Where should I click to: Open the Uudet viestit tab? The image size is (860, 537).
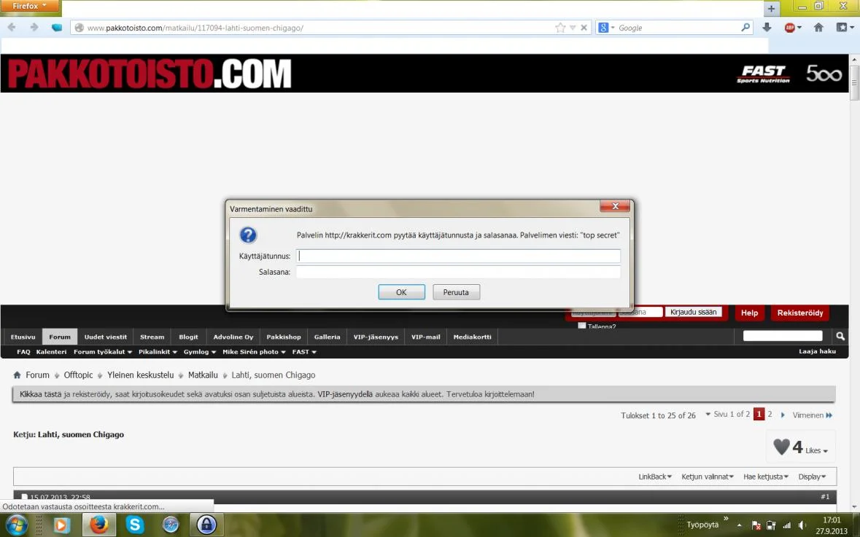click(x=105, y=337)
